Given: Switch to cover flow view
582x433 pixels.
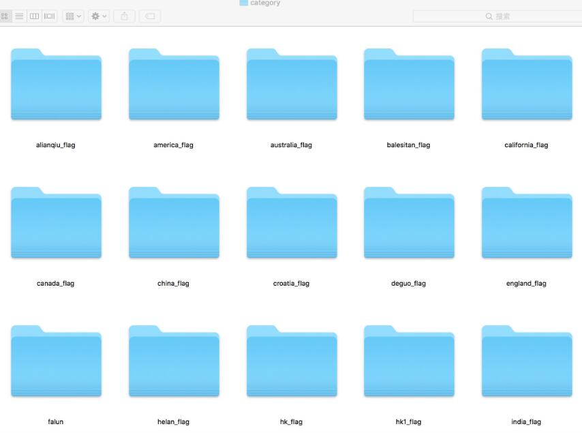Looking at the screenshot, I should click(49, 16).
